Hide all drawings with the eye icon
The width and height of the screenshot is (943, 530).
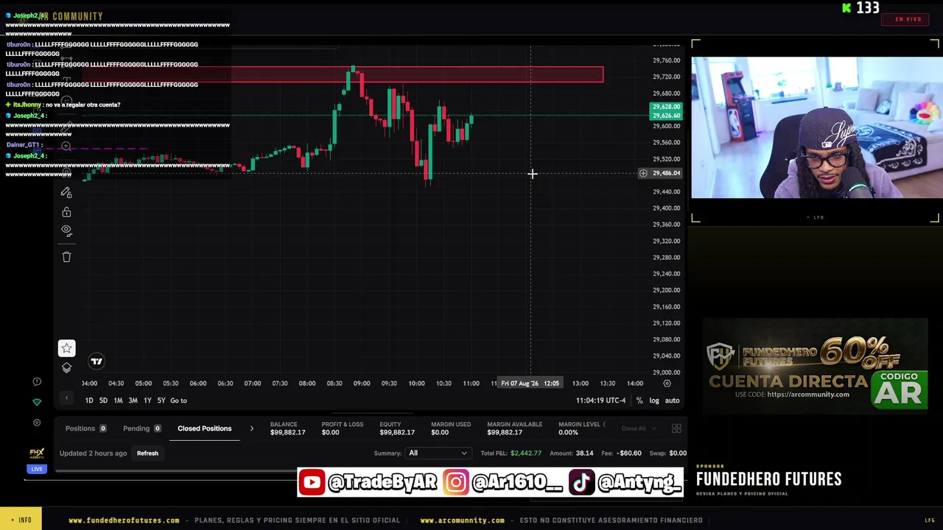(66, 230)
